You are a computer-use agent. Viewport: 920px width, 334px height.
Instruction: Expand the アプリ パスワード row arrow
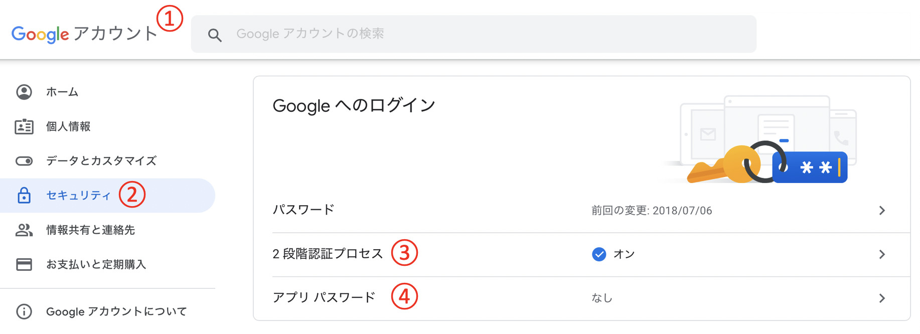(883, 298)
